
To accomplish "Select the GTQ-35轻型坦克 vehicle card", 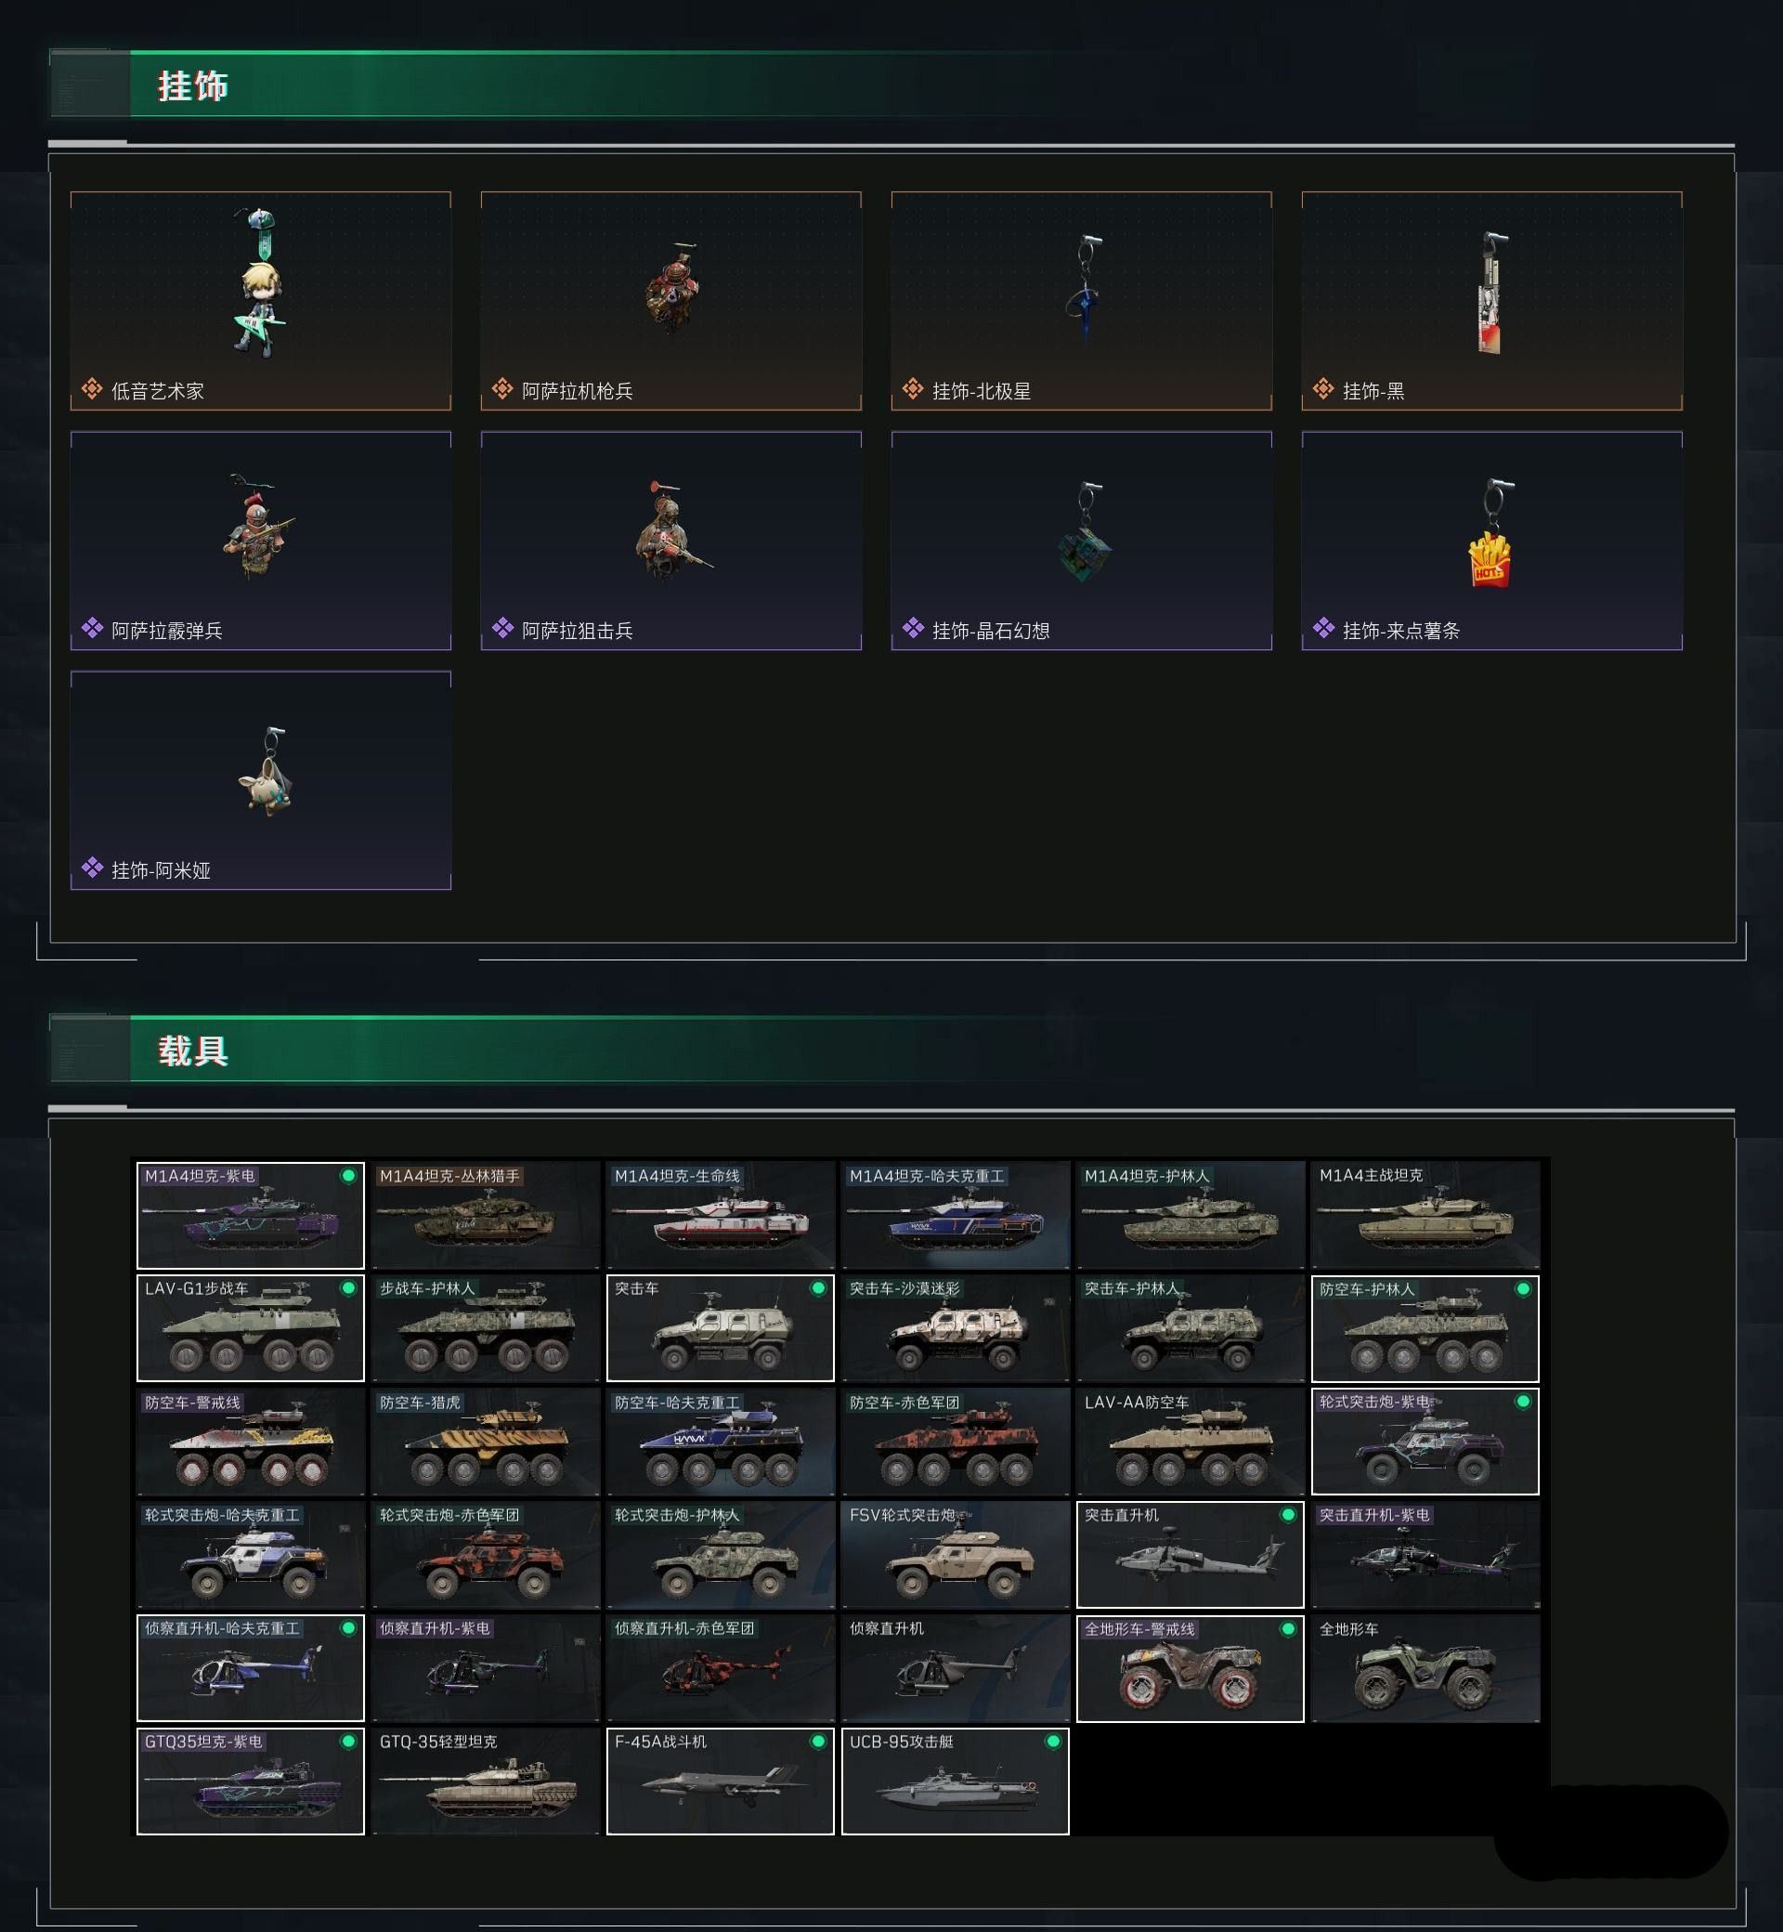I will click(x=486, y=1782).
